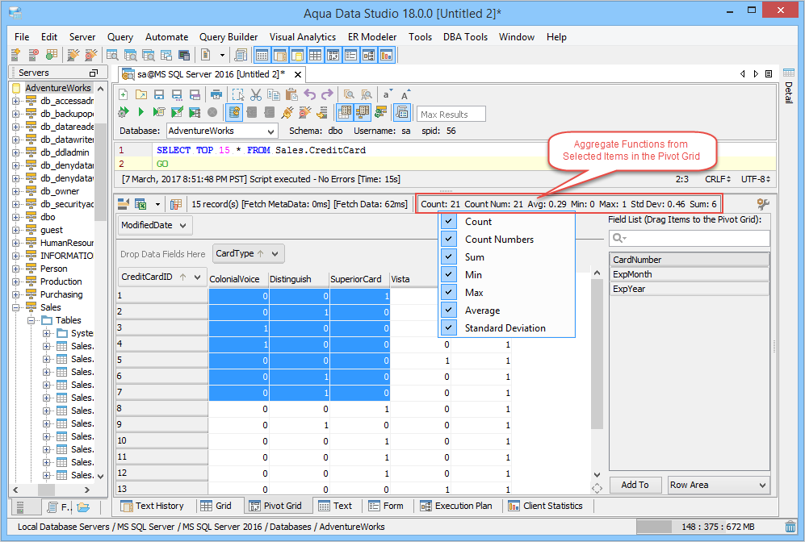The image size is (805, 542).
Task: Expand the Person schema node
Action: [x=16, y=269]
